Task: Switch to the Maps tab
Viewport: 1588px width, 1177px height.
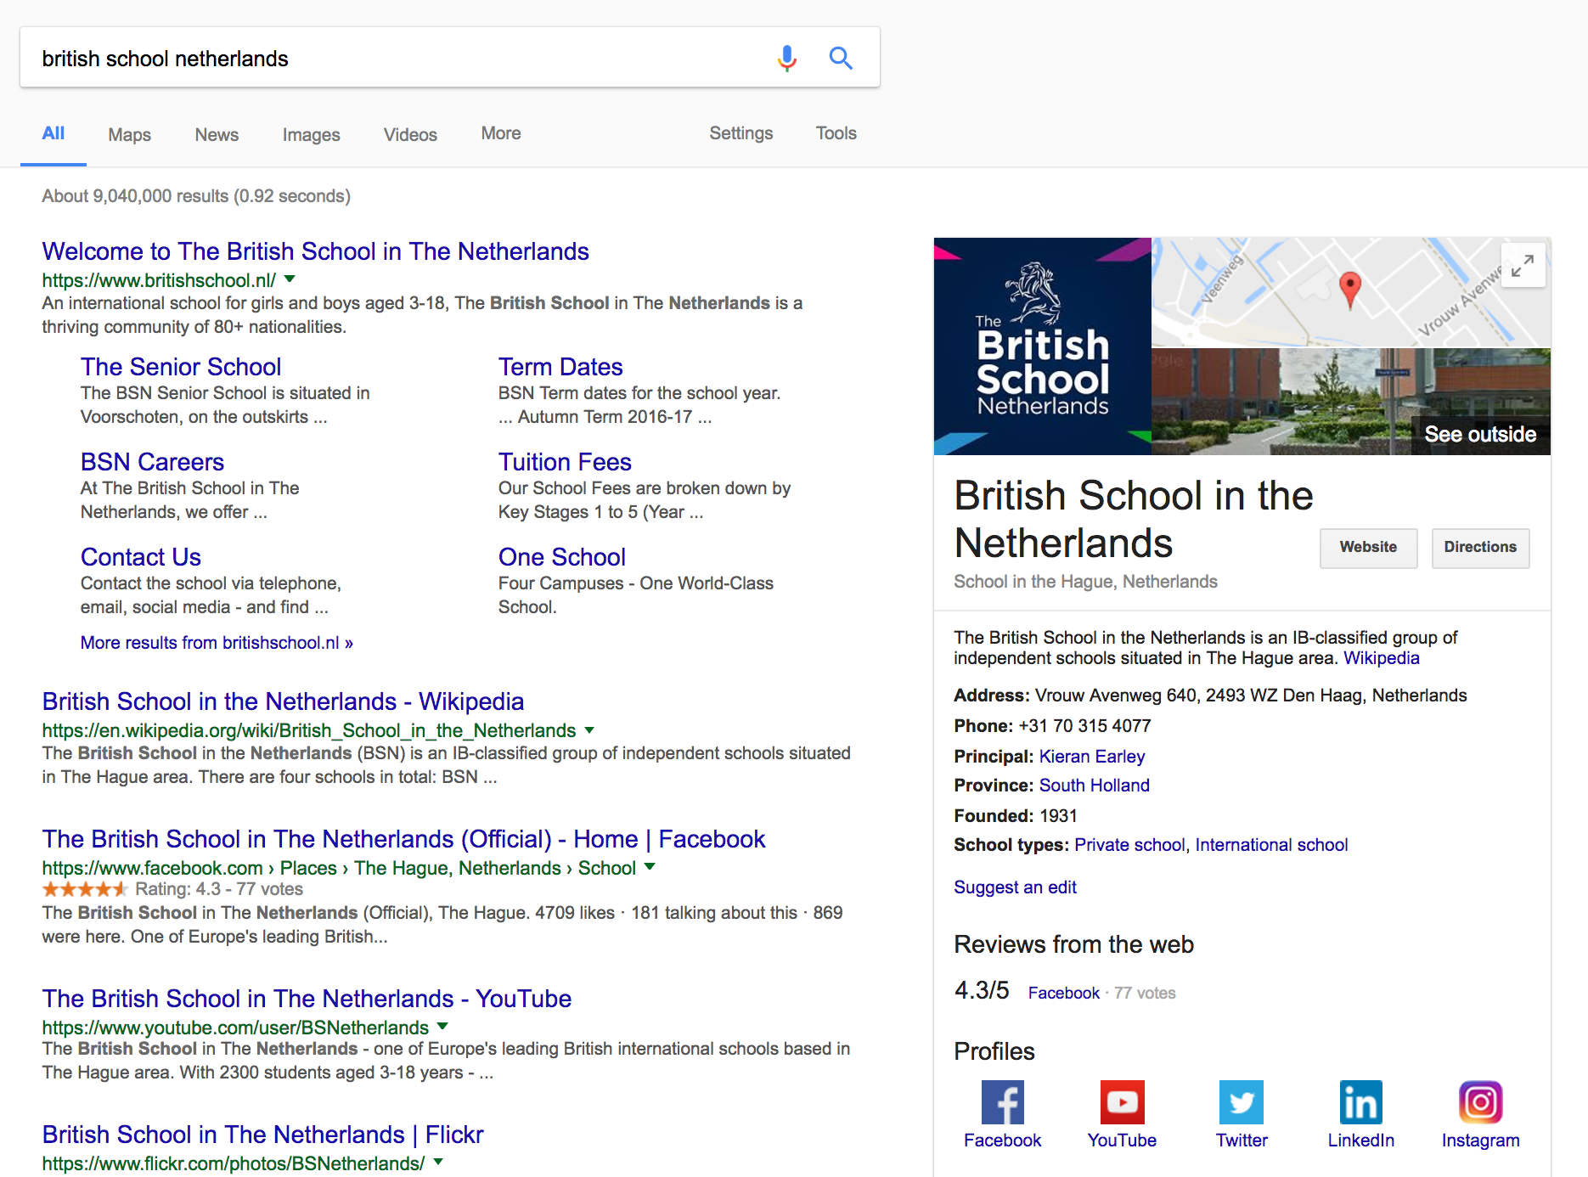Action: pyautogui.click(x=129, y=134)
